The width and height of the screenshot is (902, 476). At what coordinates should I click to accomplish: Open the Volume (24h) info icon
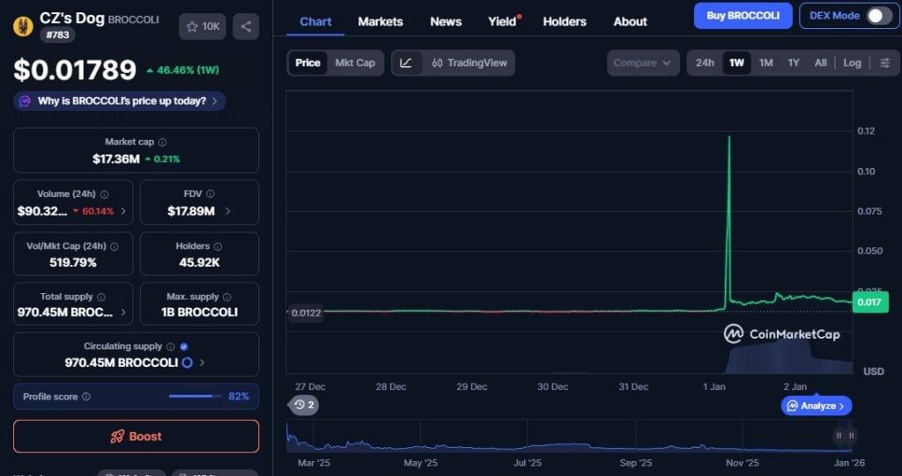pyautogui.click(x=104, y=194)
